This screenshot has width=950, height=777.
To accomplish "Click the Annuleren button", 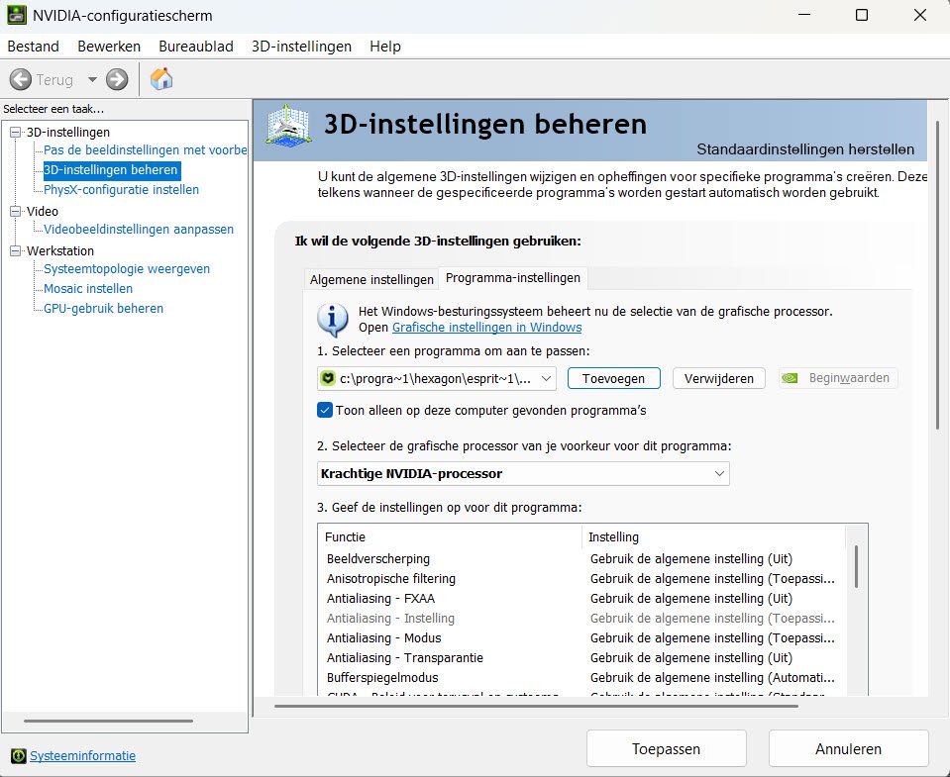I will pos(848,748).
